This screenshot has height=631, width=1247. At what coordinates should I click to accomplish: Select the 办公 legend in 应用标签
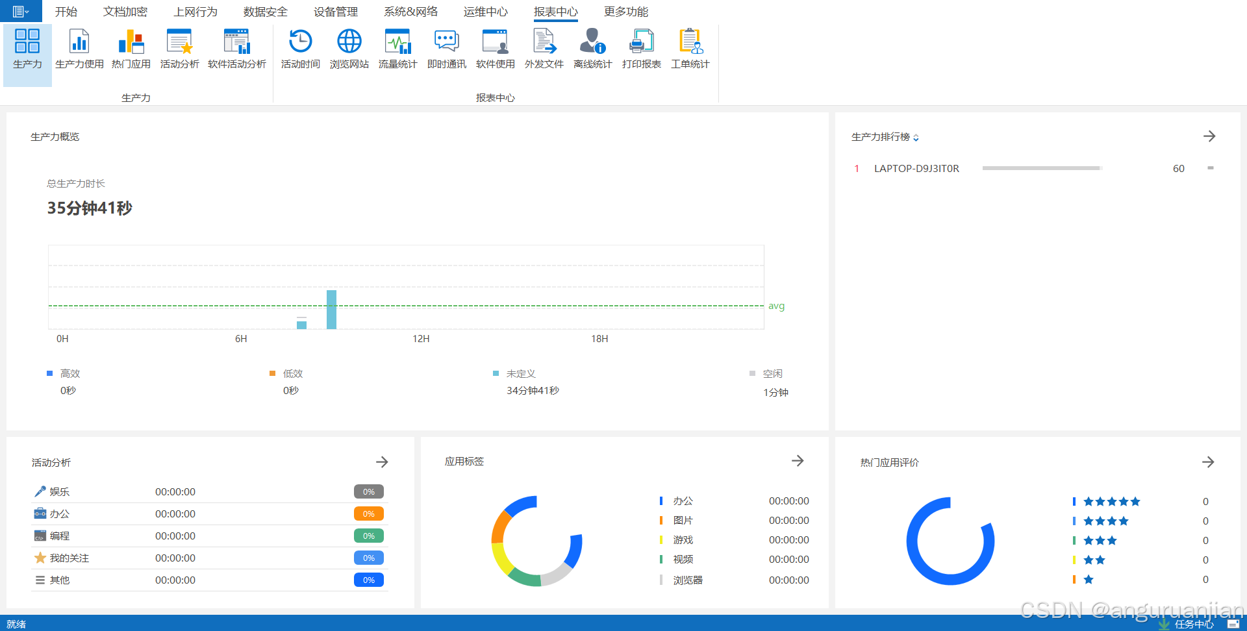677,501
